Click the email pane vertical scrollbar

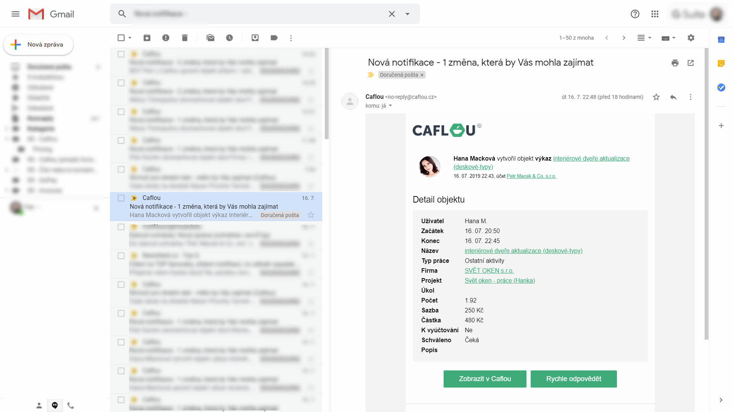tap(706, 191)
